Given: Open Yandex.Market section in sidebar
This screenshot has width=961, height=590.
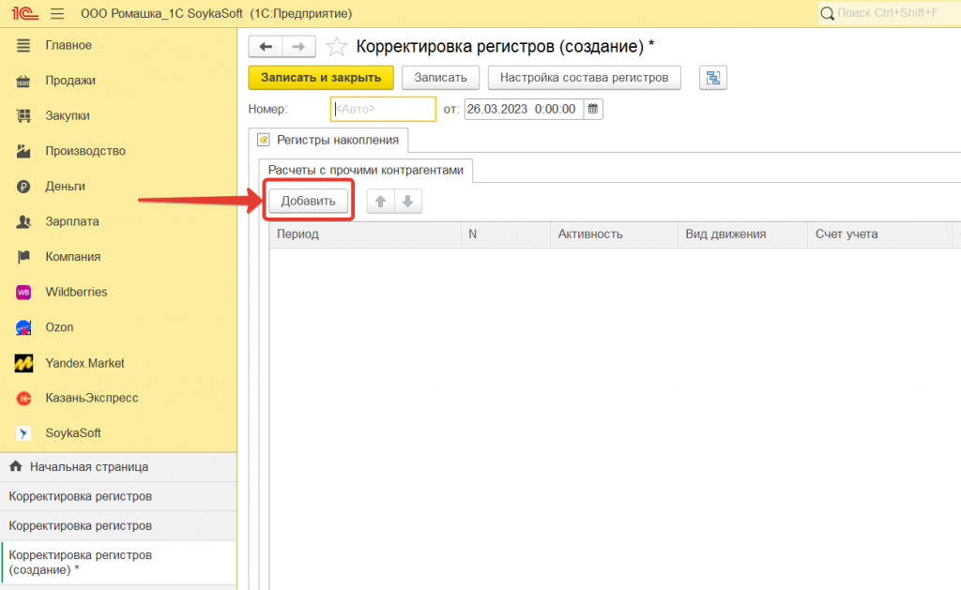Looking at the screenshot, I should pos(84,363).
